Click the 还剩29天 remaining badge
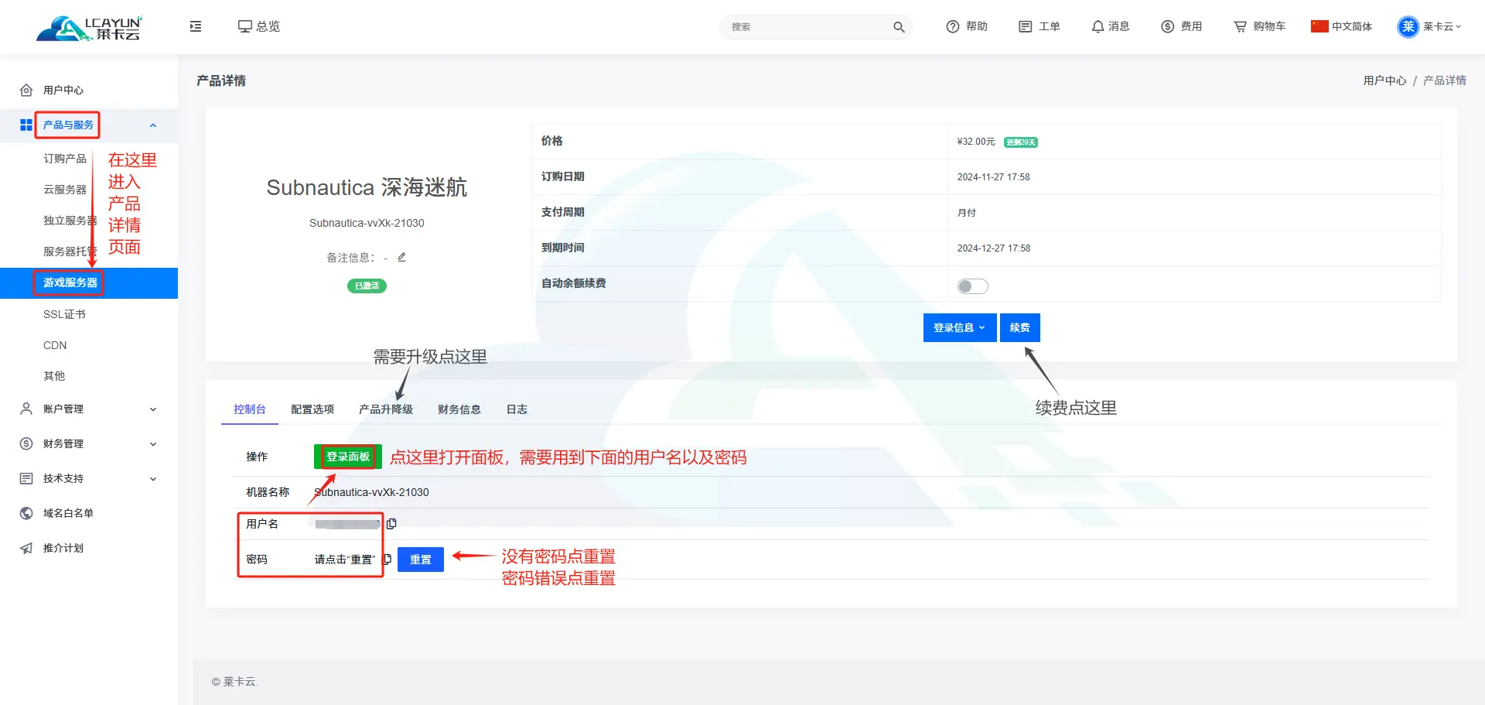The height and width of the screenshot is (705, 1485). 1021,142
